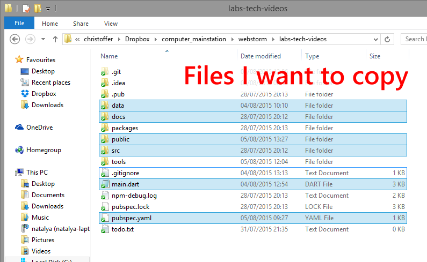Click Dropbox in the address breadcrumb
The height and width of the screenshot is (262, 427).
137,39
